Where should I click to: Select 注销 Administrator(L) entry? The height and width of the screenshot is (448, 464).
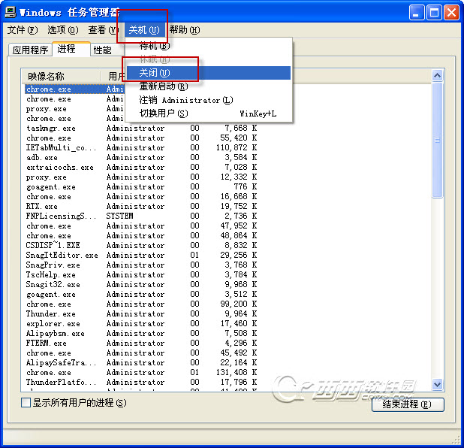208,100
